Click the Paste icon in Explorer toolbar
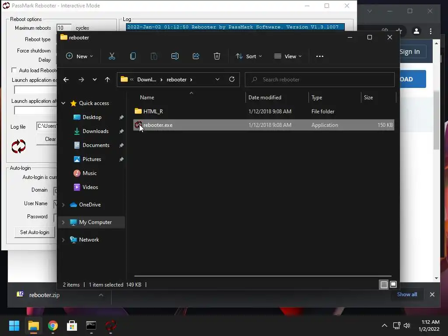 154,56
